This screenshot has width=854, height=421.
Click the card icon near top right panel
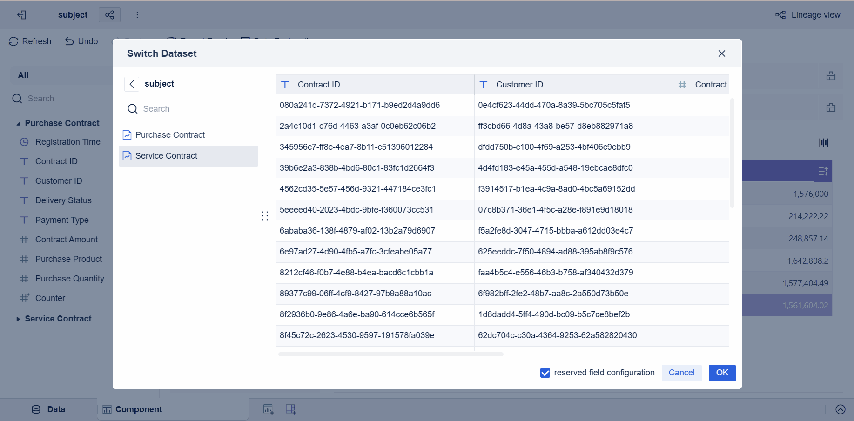831,76
